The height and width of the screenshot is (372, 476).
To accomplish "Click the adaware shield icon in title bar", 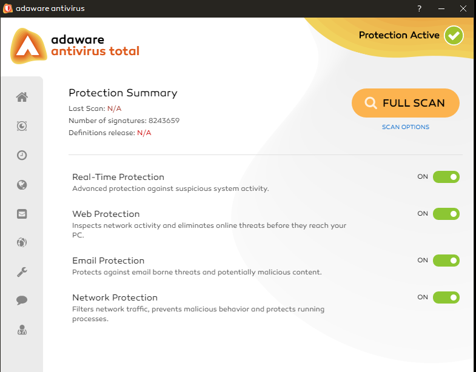I will point(8,8).
